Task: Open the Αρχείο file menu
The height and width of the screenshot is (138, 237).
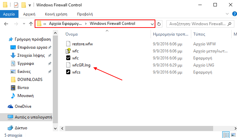Action: coord(9,14)
